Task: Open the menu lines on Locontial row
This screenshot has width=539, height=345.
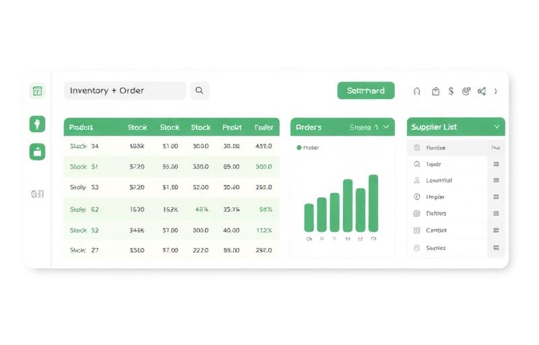Action: pyautogui.click(x=496, y=180)
